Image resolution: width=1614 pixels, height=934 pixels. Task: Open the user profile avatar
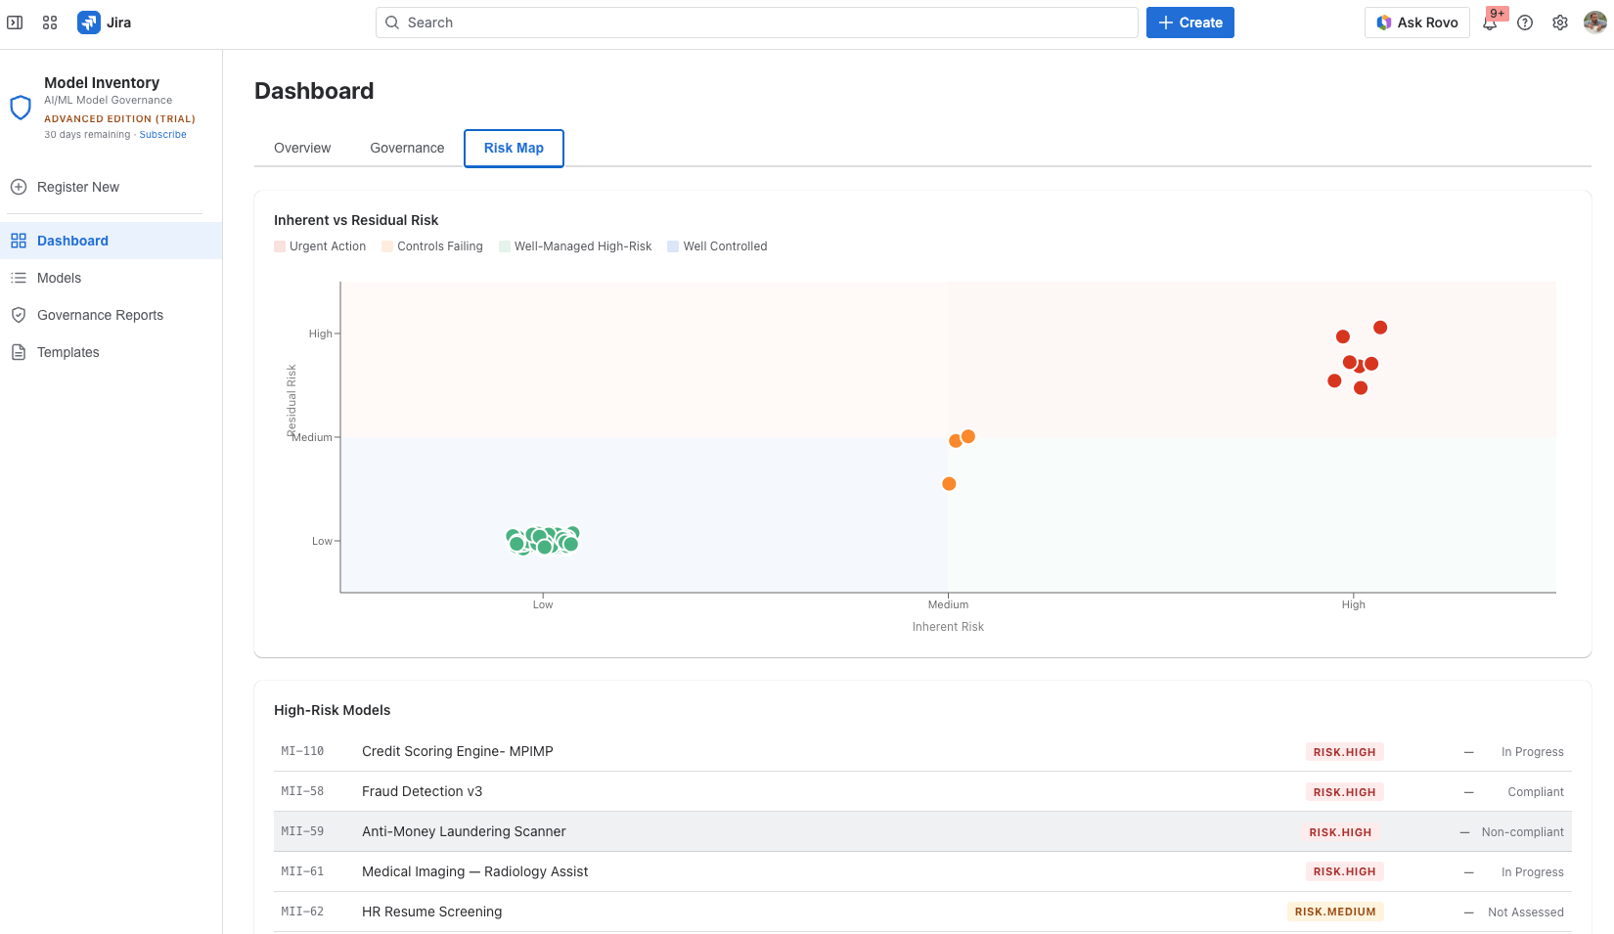[1594, 22]
